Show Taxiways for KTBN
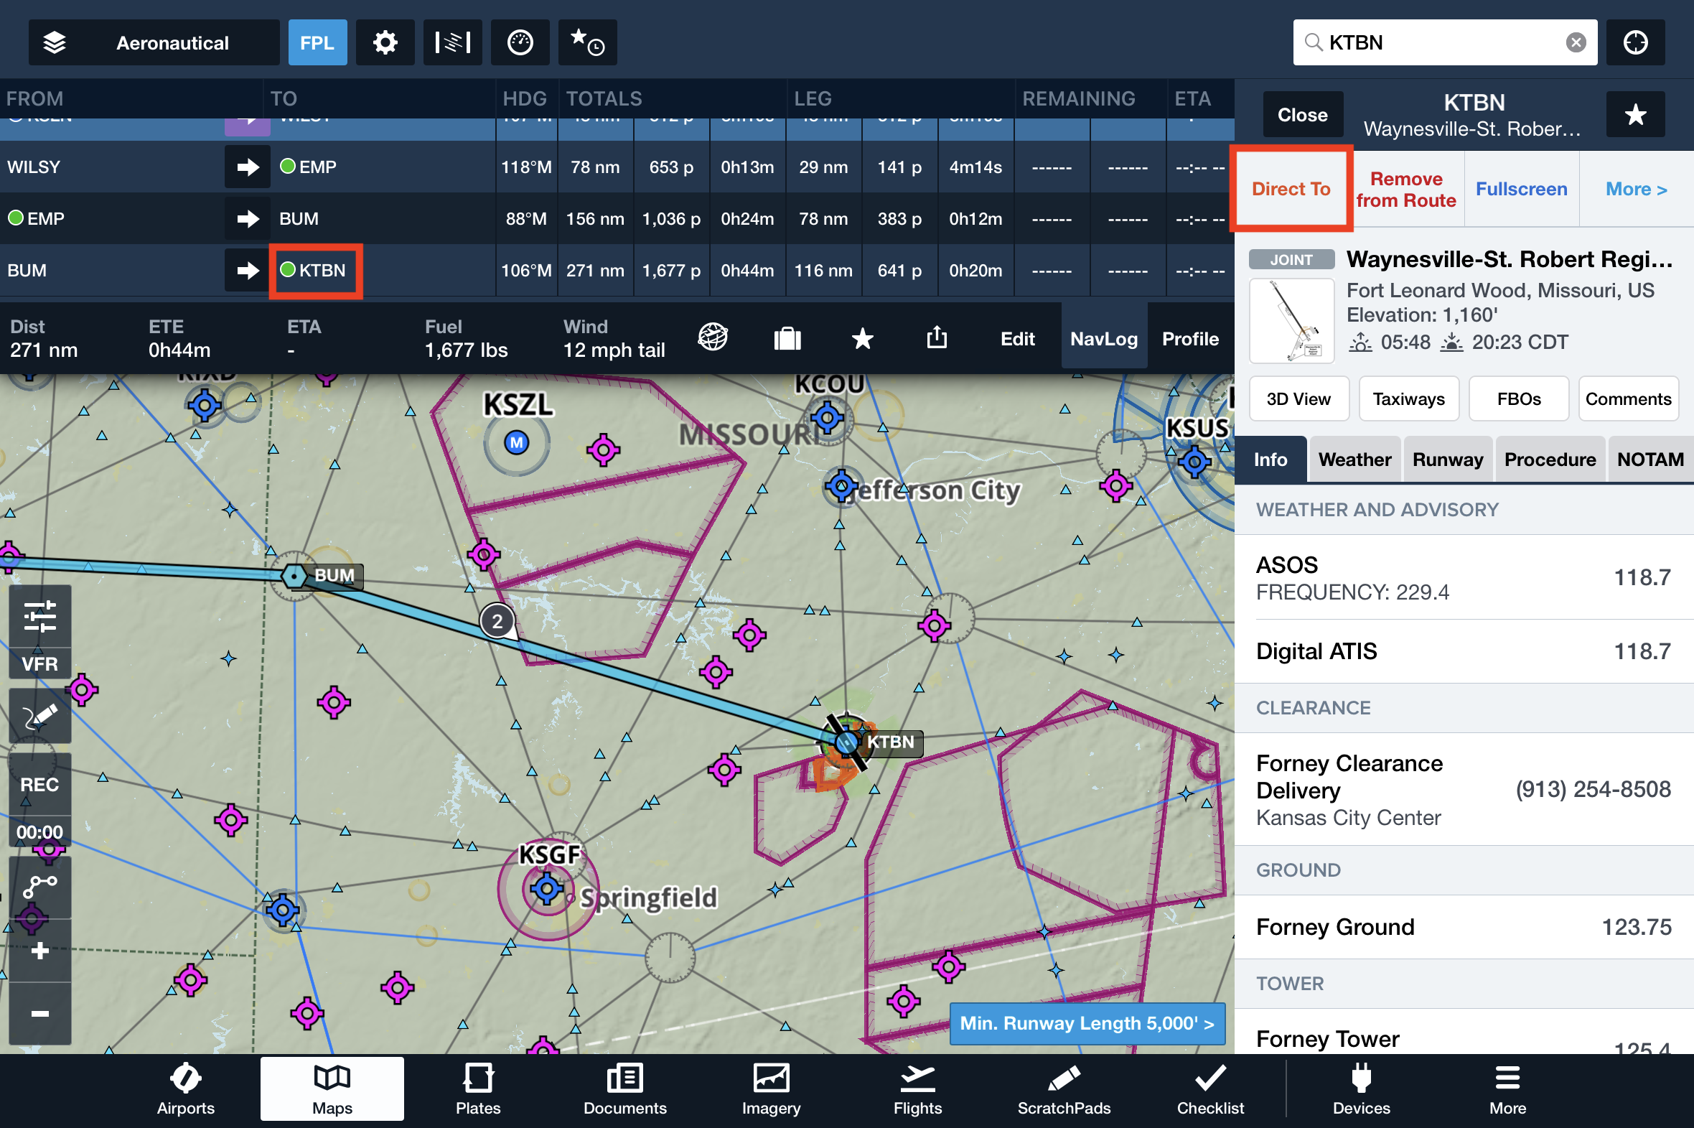The image size is (1694, 1128). click(x=1408, y=398)
